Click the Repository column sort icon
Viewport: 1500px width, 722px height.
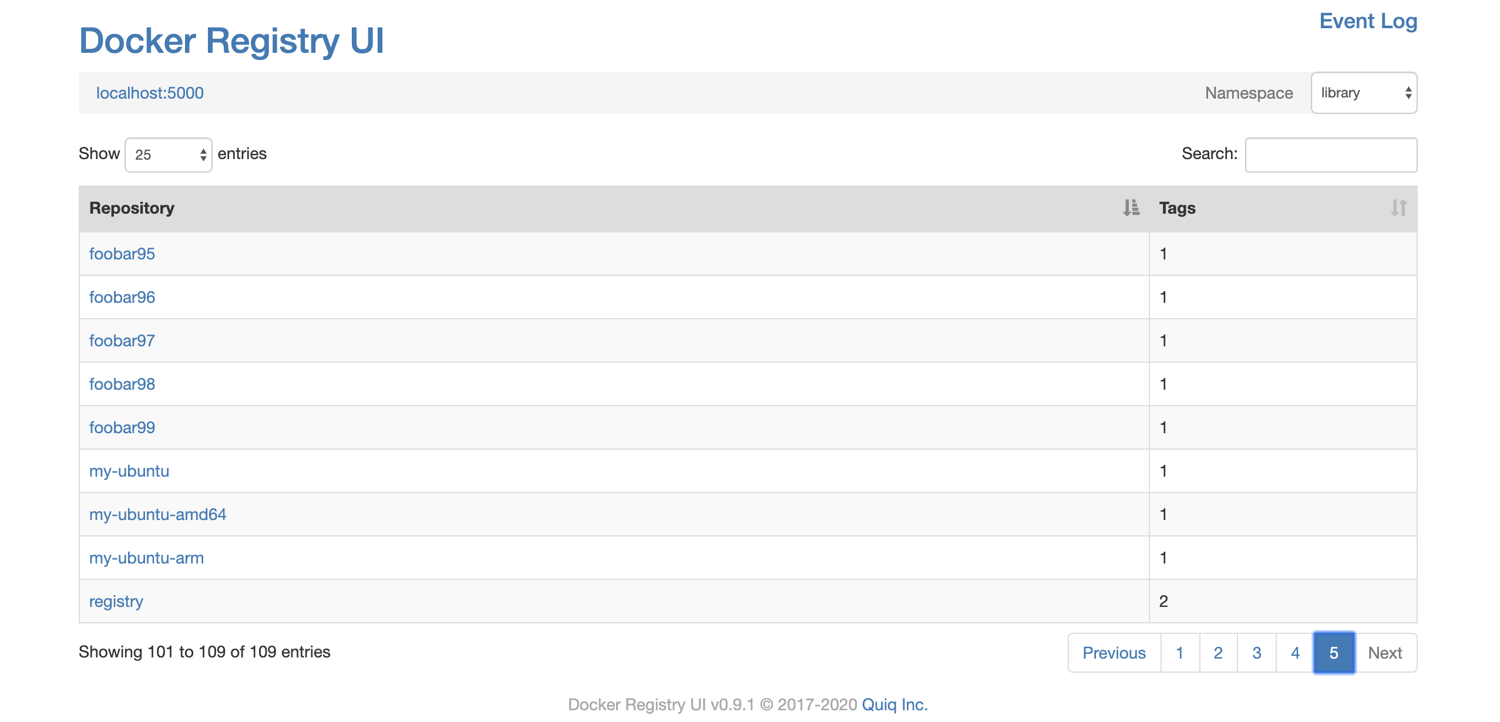tap(1131, 208)
